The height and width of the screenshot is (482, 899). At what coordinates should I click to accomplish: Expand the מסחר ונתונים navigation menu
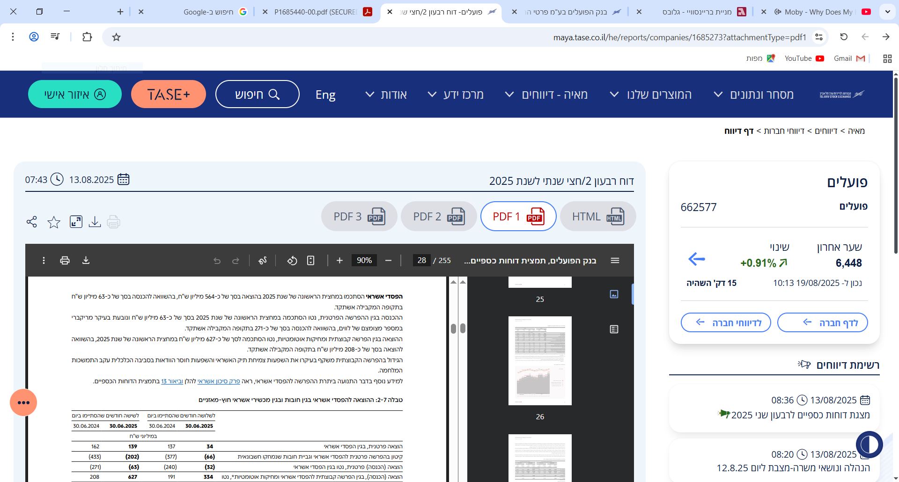click(x=754, y=95)
